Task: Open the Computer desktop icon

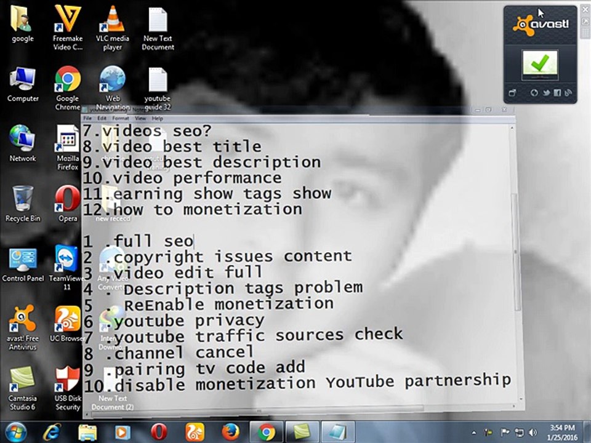Action: point(23,84)
